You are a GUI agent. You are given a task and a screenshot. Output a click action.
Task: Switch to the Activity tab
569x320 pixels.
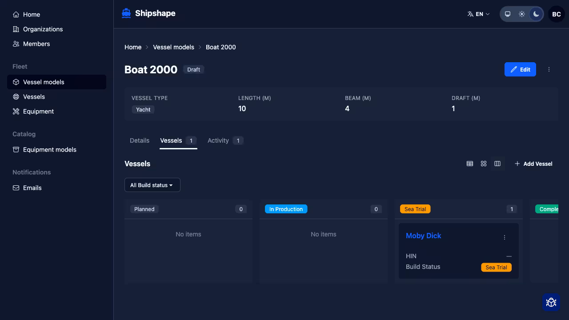click(218, 140)
